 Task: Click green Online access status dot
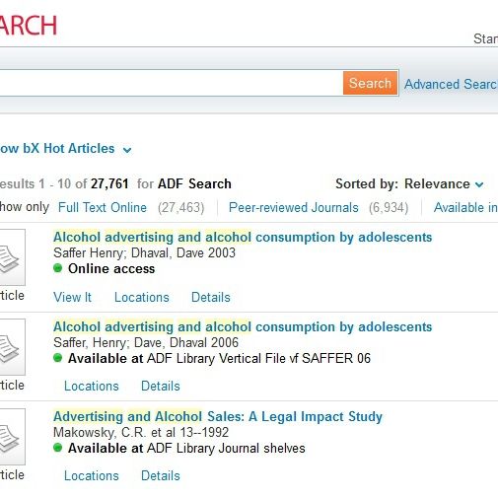pyautogui.click(x=58, y=268)
